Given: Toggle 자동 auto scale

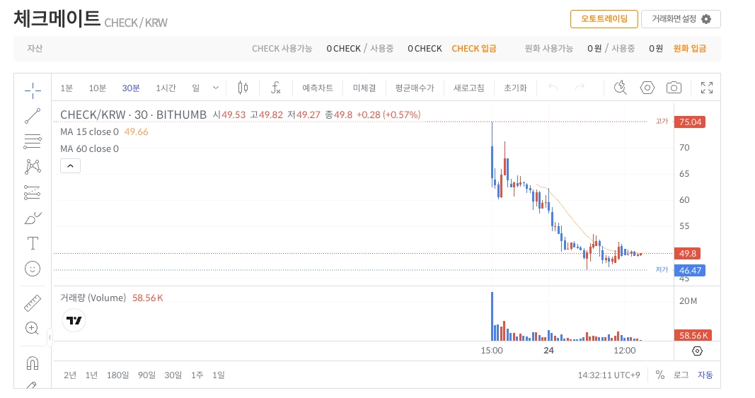Looking at the screenshot, I should coord(705,375).
